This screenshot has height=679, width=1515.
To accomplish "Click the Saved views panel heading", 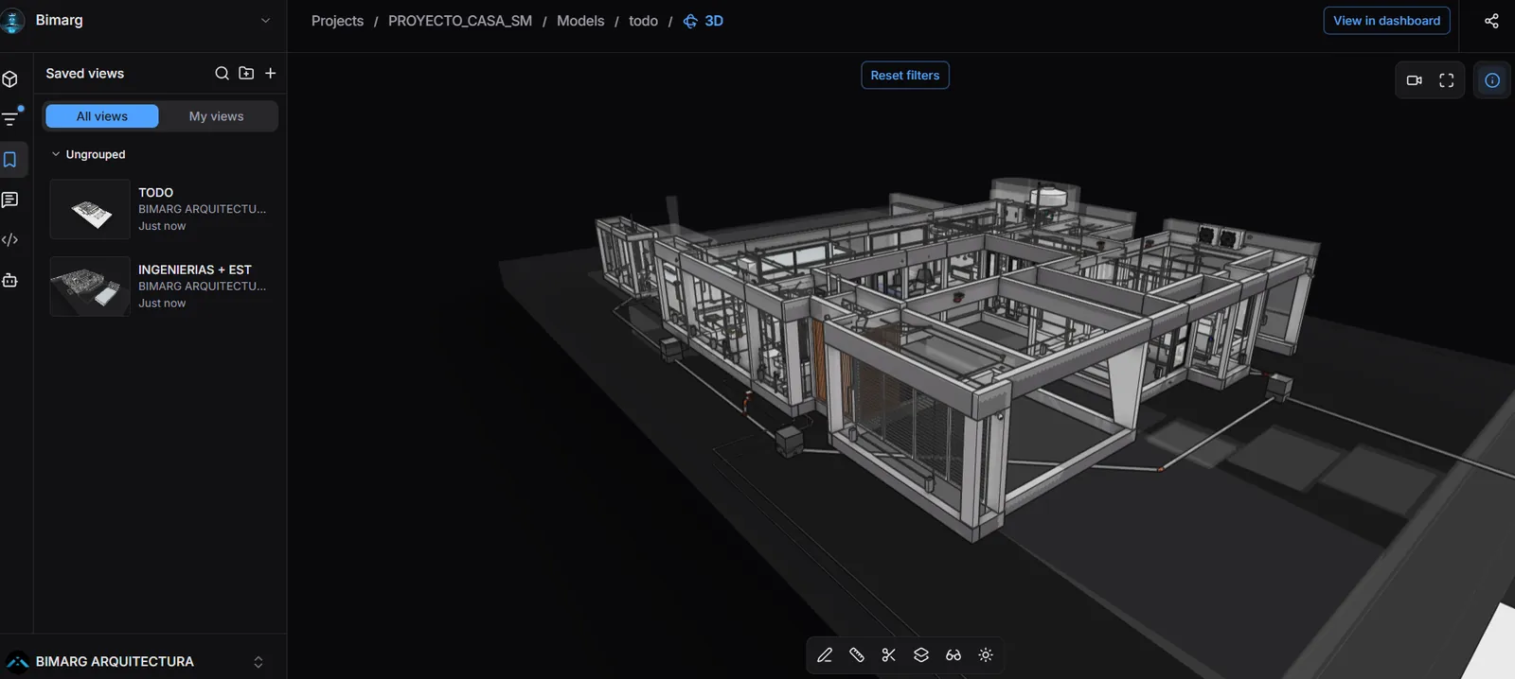I will tap(85, 73).
